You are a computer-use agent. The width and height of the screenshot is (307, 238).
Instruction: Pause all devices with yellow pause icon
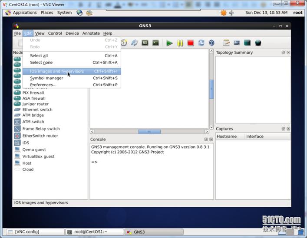pos(180,43)
